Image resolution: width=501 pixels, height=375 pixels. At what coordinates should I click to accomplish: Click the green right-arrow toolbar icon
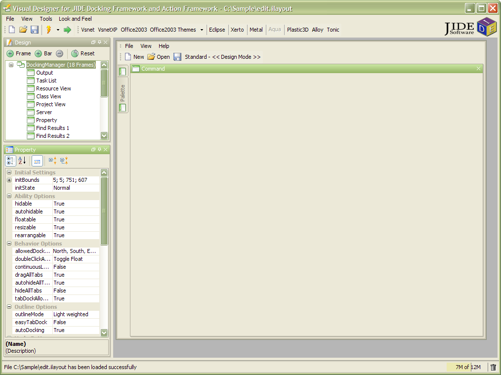click(x=67, y=30)
